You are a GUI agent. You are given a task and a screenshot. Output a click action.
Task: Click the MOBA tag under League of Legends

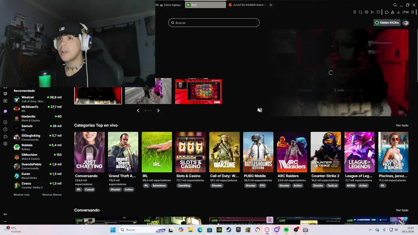pyautogui.click(x=351, y=185)
